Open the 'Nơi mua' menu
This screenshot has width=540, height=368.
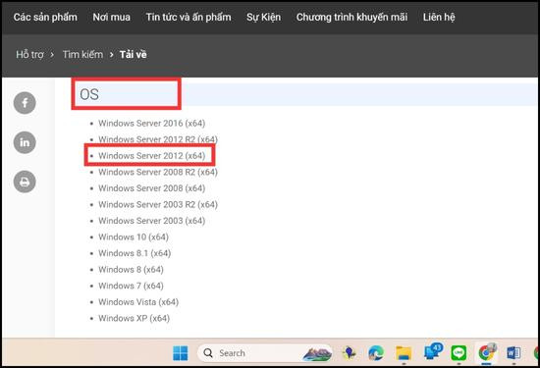tap(111, 17)
